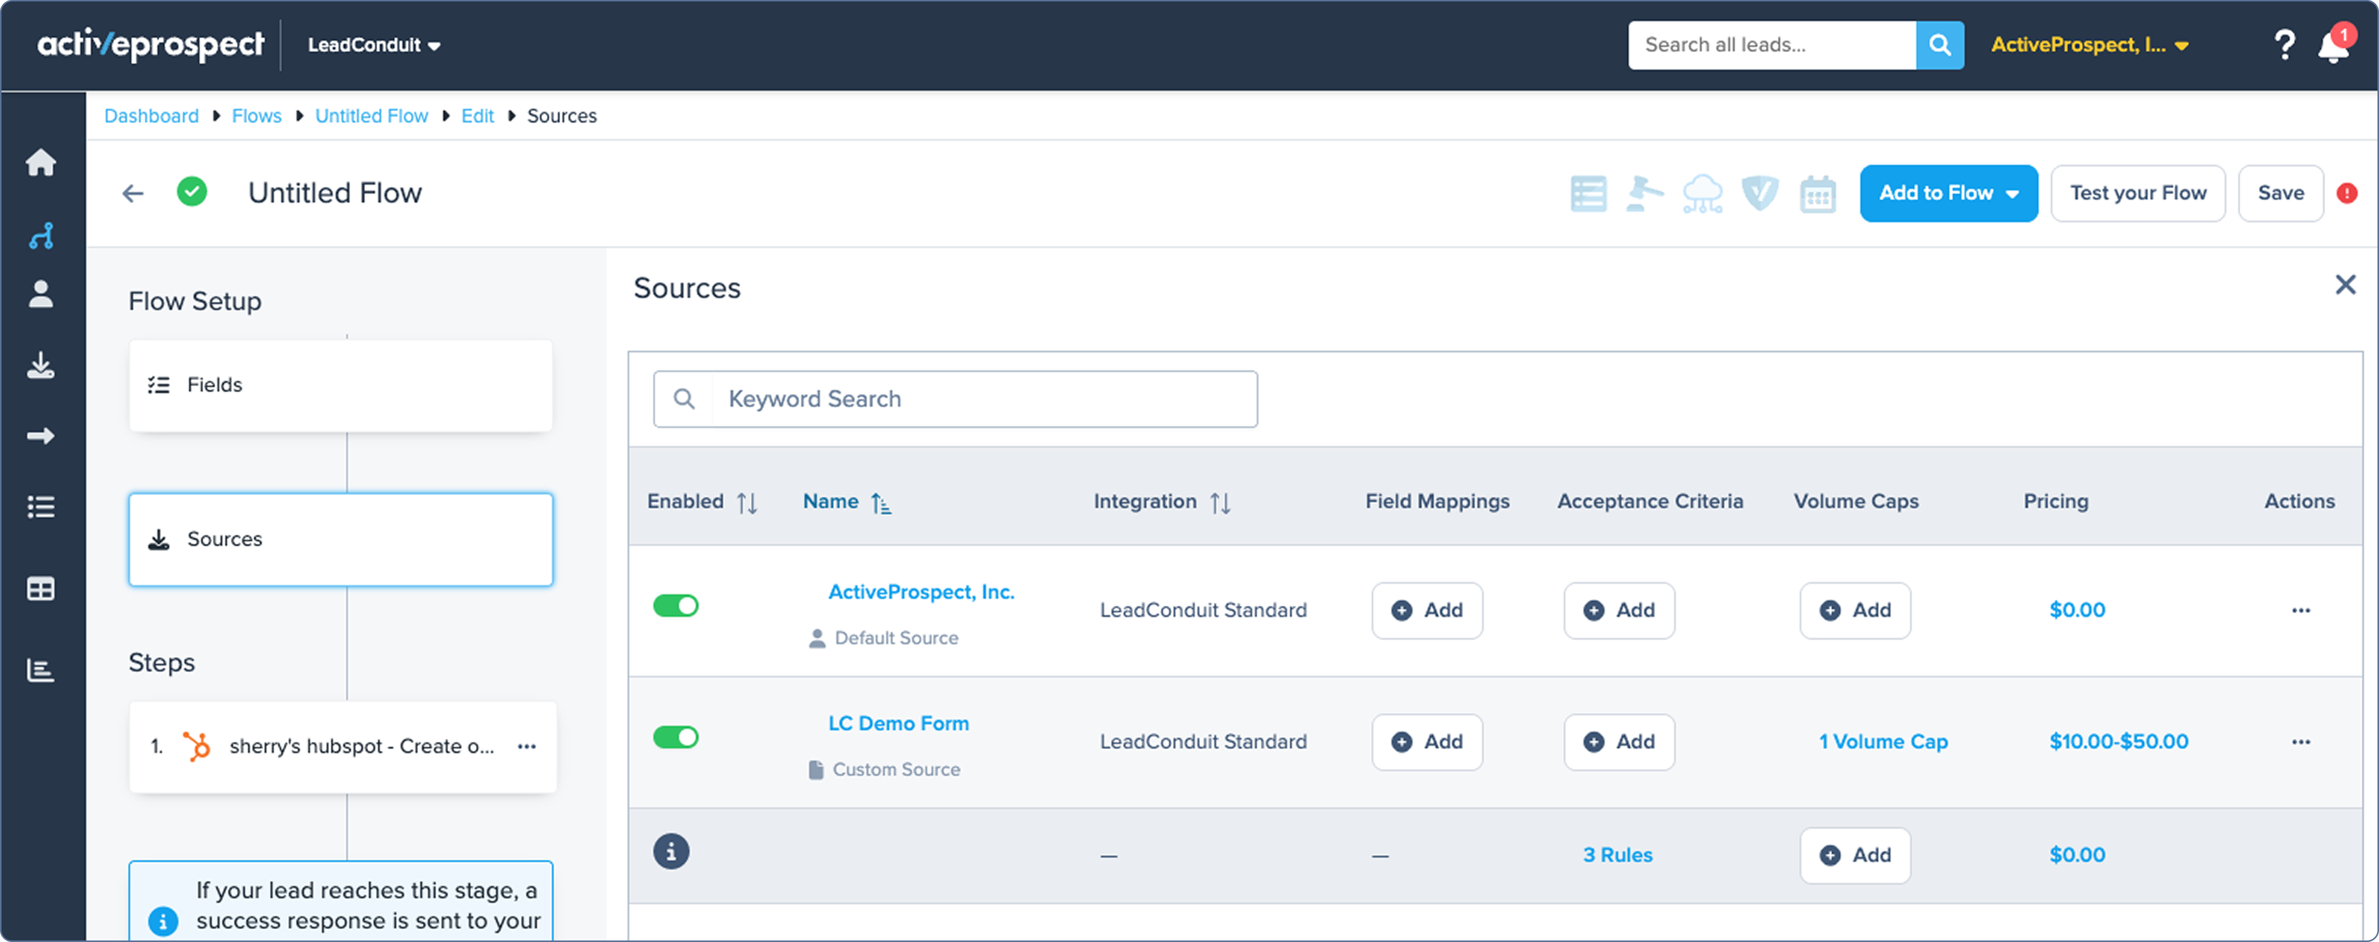Click the back arrow beside Untitled Flow
Screen dimensions: 2379x942
tap(133, 193)
